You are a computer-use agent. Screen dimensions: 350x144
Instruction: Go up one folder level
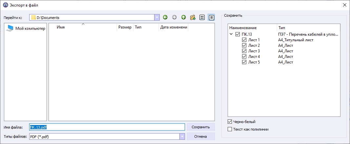[x=183, y=17]
